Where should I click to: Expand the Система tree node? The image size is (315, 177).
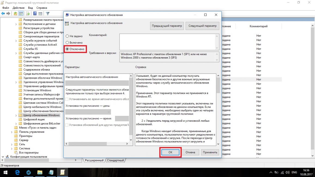coord(12,149)
